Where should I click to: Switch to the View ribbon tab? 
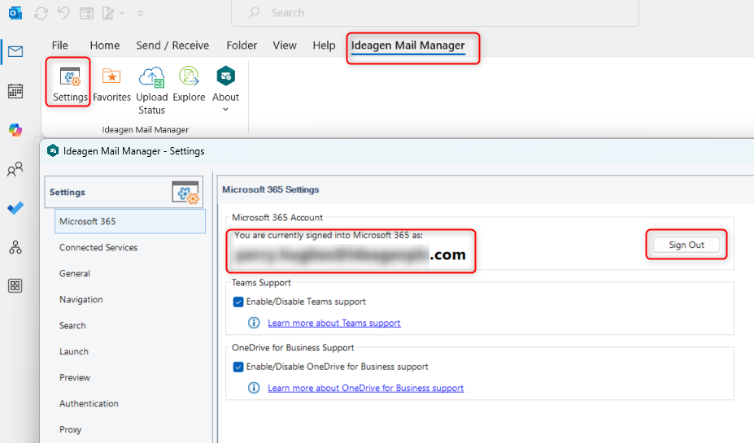[285, 46]
